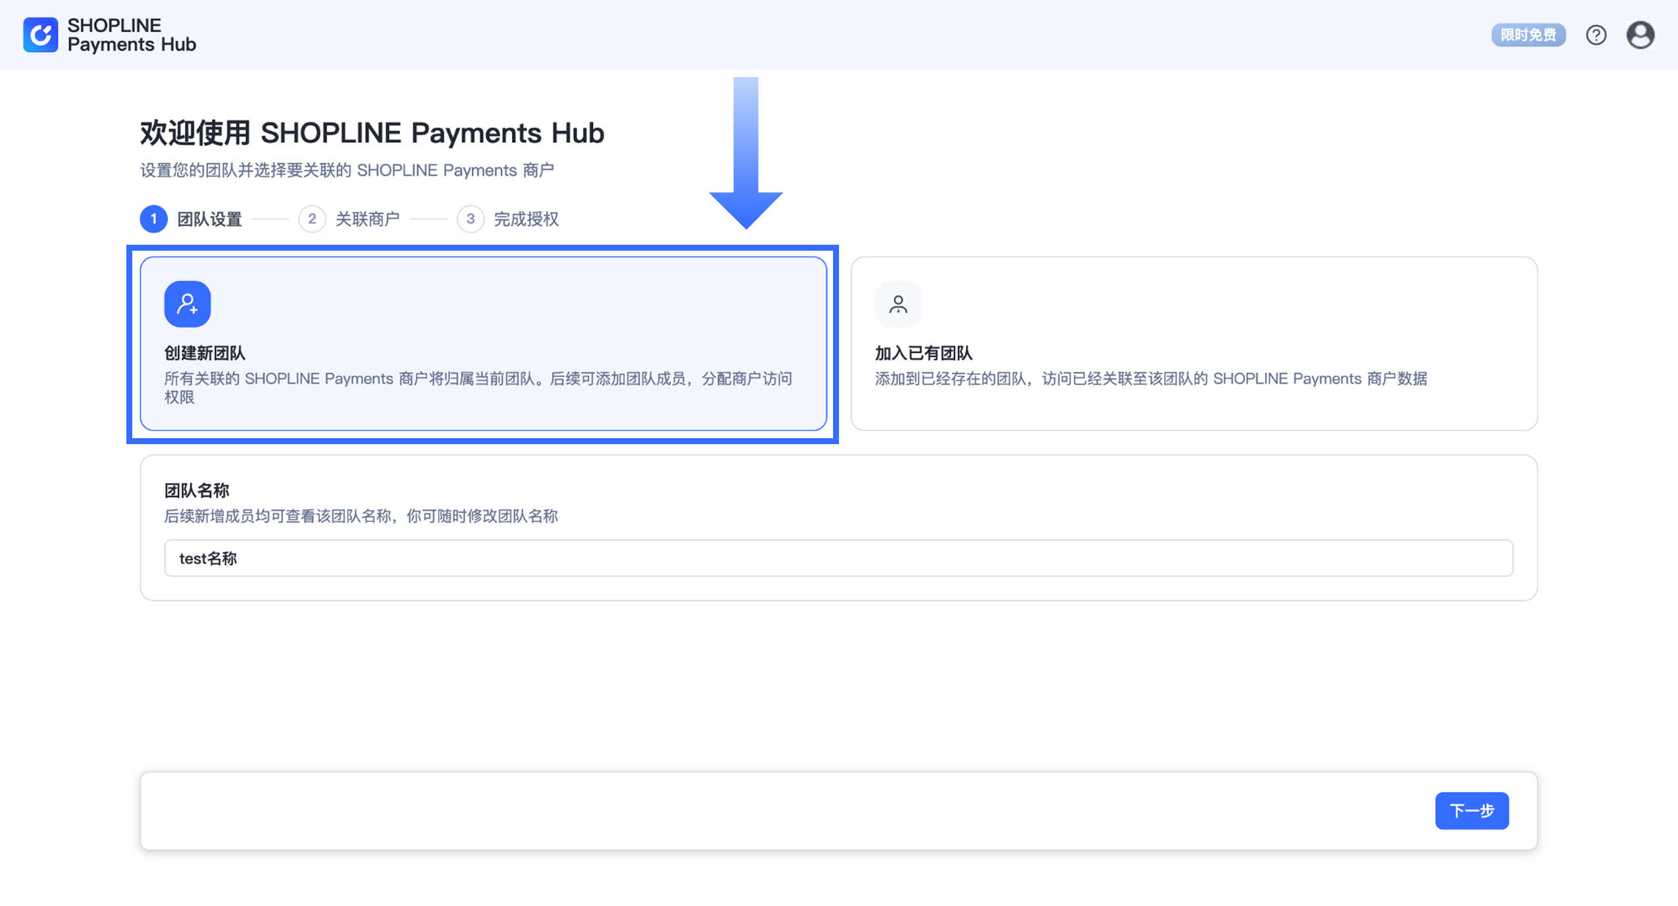Click the 限时免费 badge
1678x906 pixels.
pos(1528,35)
